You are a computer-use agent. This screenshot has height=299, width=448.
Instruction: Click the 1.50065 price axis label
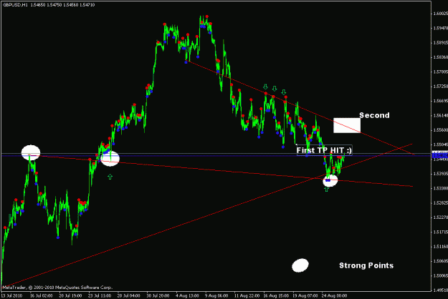point(440,275)
